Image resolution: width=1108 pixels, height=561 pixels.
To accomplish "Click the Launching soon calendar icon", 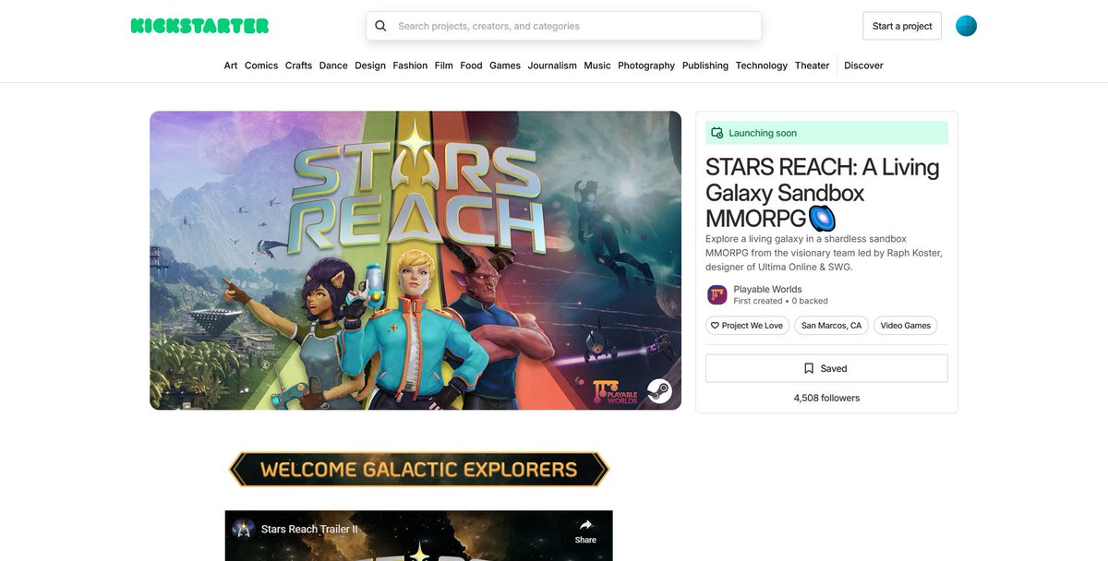I will (x=717, y=133).
